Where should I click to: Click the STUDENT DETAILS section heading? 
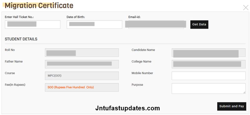21,39
